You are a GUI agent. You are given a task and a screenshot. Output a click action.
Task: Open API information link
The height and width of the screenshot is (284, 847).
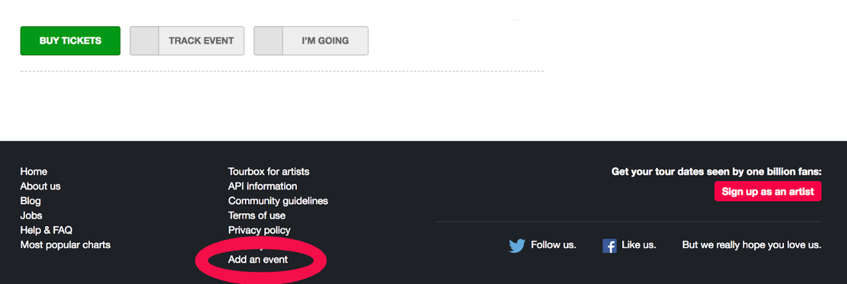262,186
